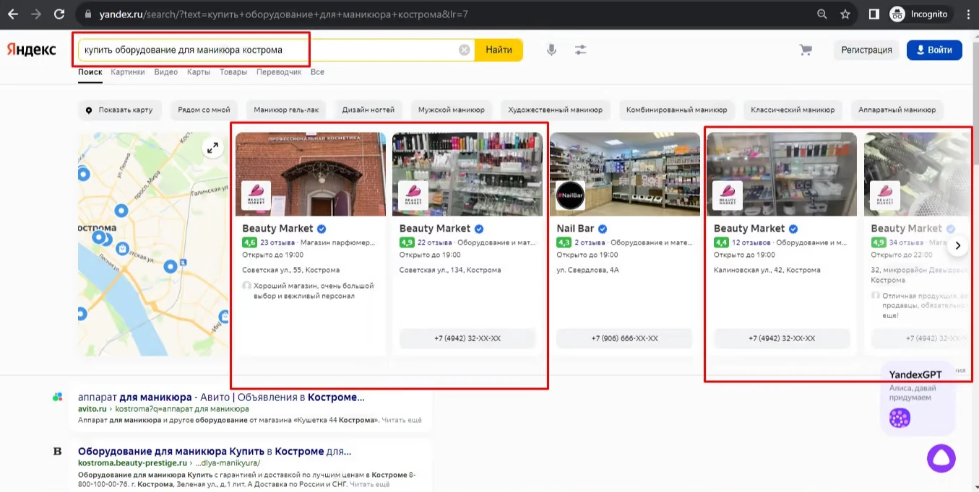Toggle the browser side panel icon
The width and height of the screenshot is (979, 492).
[x=874, y=14]
